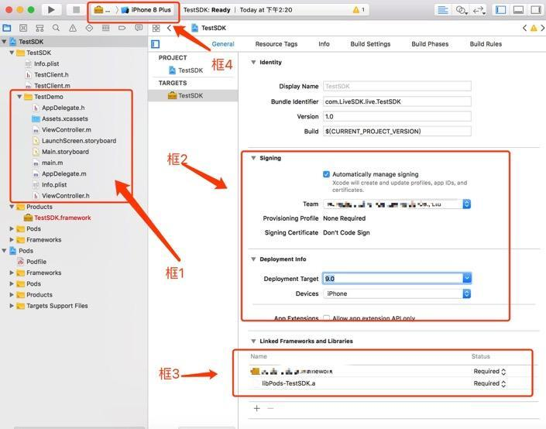
Task: Show the Project navigator
Action: [7, 28]
